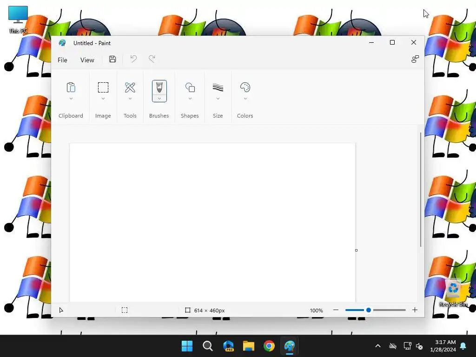Open the Tools pencil and brush icon
The image size is (476, 357).
[130, 87]
